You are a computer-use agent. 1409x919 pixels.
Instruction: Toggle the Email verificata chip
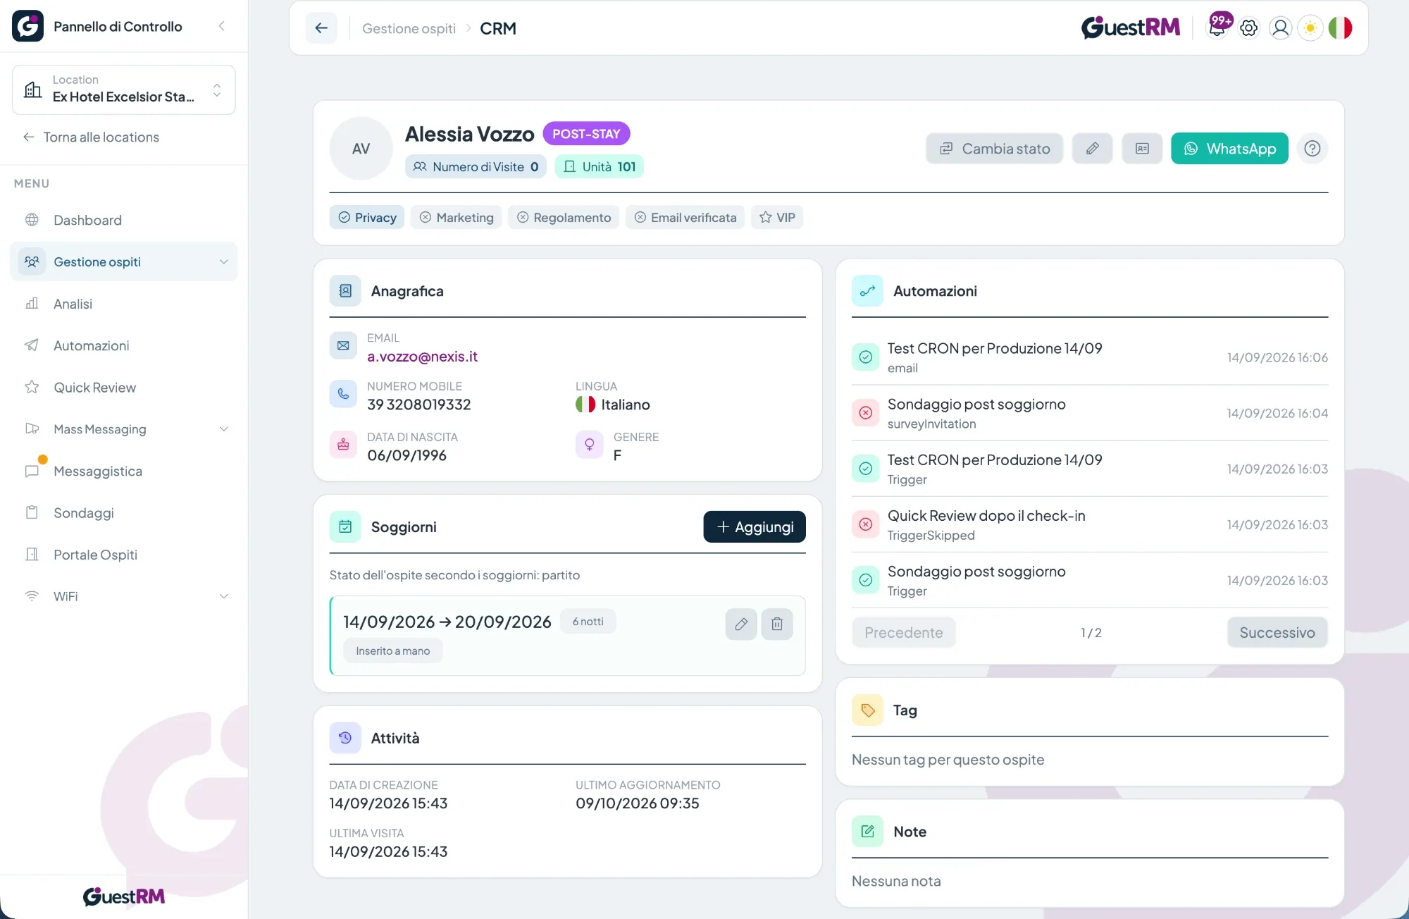pos(685,217)
